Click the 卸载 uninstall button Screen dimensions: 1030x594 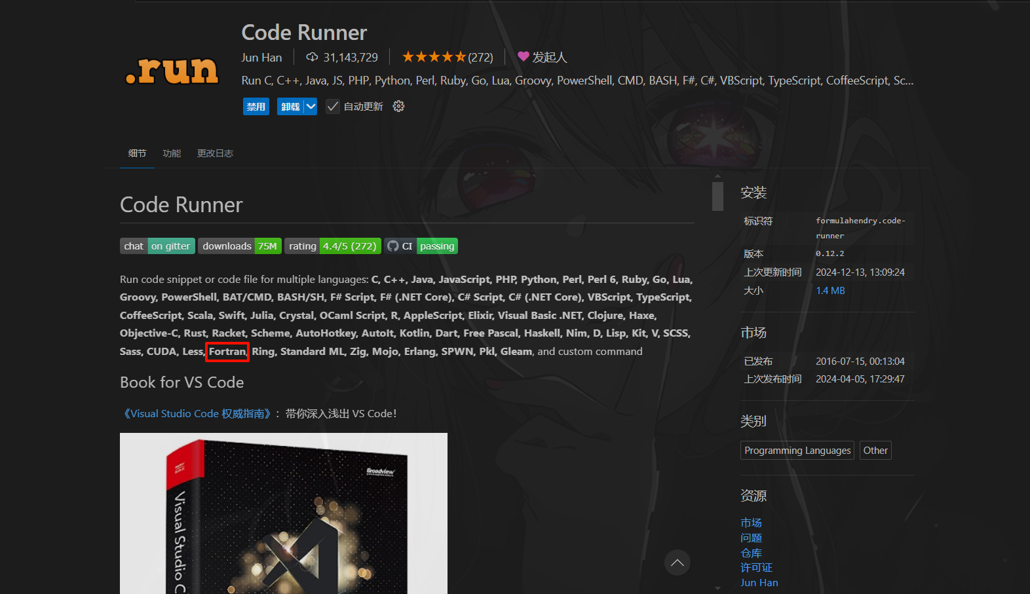pos(290,107)
